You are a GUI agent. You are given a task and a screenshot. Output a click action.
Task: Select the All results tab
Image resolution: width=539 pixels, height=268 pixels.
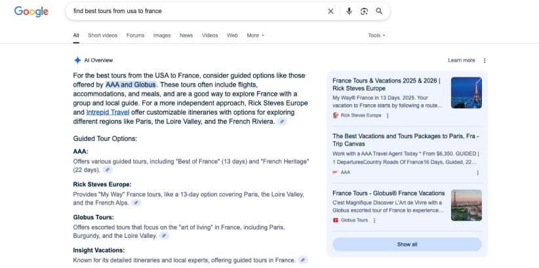coord(76,35)
